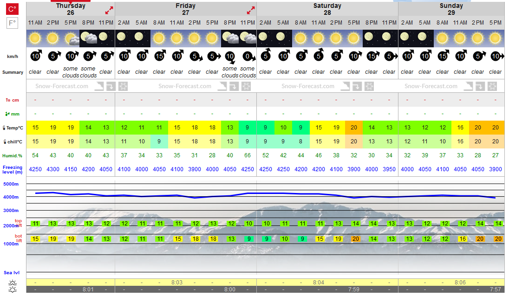The height and width of the screenshot is (296, 509).
Task: Click the Saturday 28 day header
Action: click(327, 9)
